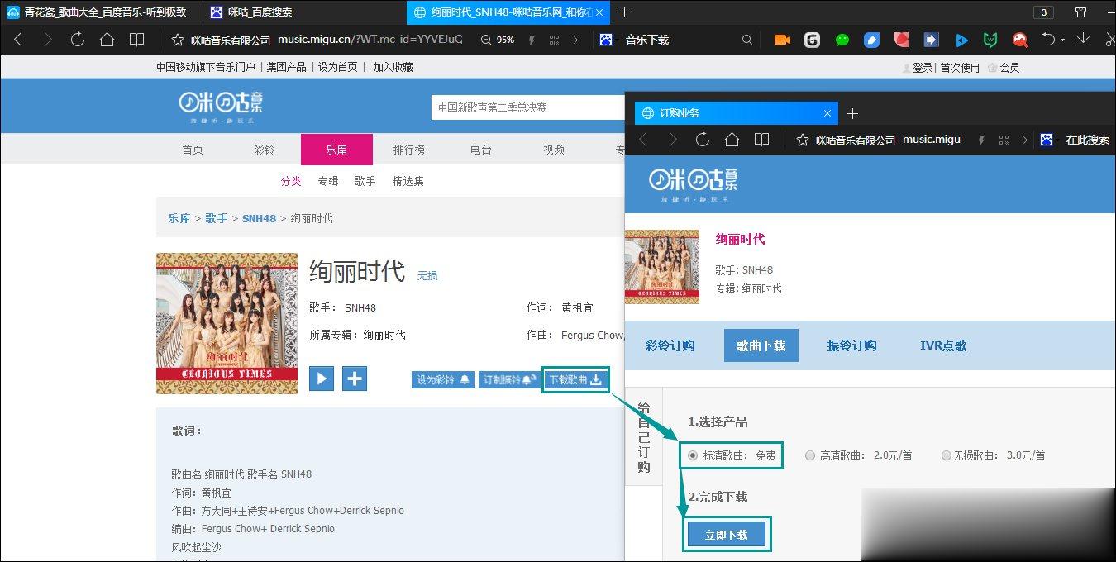Viewport: 1116px width, 562px height.
Task: Open 视频 in the site navigation
Action: [554, 150]
